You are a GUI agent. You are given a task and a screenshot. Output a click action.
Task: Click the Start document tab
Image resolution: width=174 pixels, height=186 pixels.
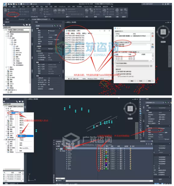pyautogui.click(x=7, y=19)
